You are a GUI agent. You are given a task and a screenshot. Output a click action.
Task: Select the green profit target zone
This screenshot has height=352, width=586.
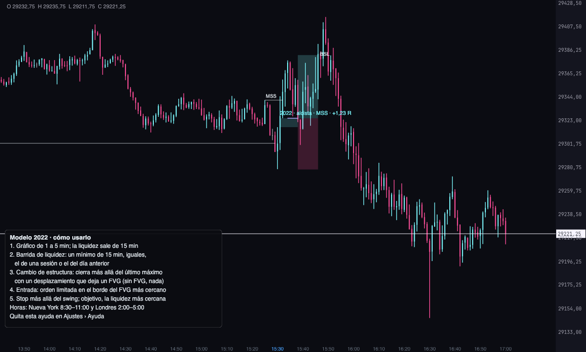pos(308,87)
